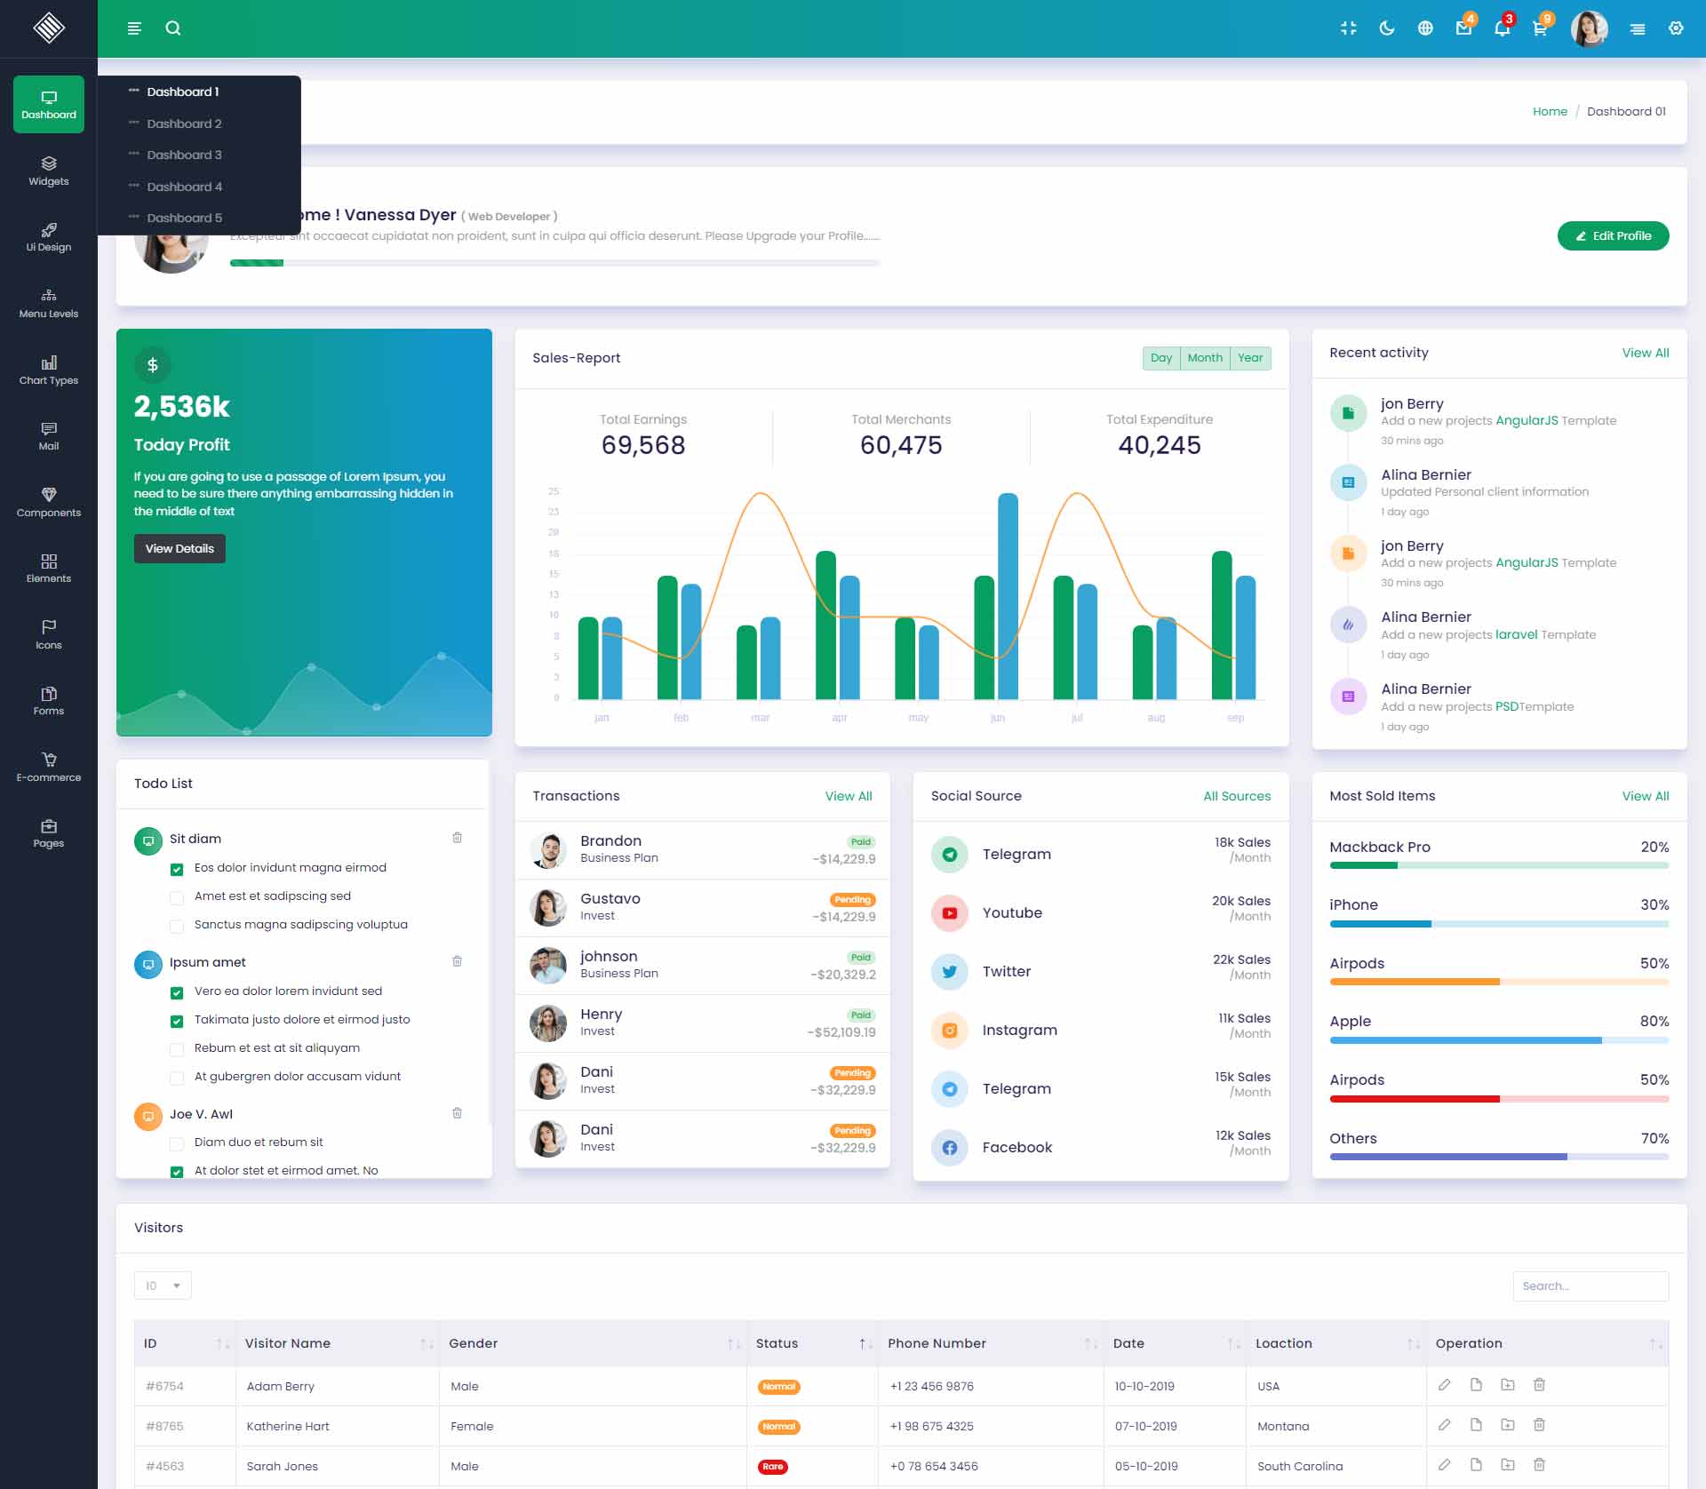Click the Edit Profile button

[1613, 236]
